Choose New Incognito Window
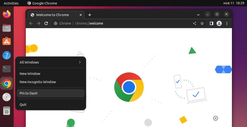Viewport: 247px width, 127px height. [51, 82]
